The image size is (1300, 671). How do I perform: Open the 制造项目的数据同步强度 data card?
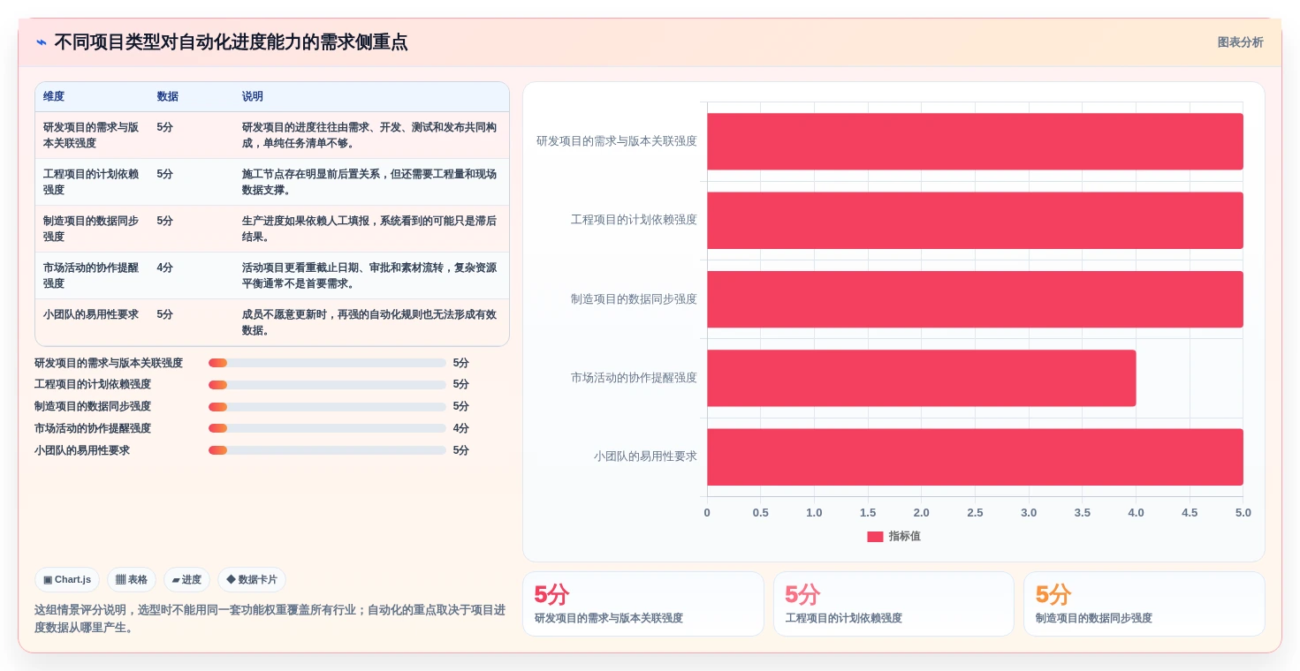(1144, 604)
